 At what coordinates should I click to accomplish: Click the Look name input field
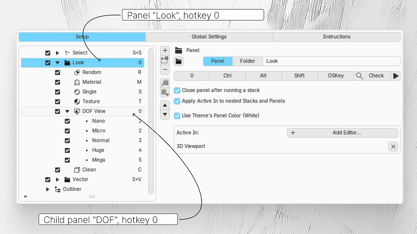coord(331,61)
